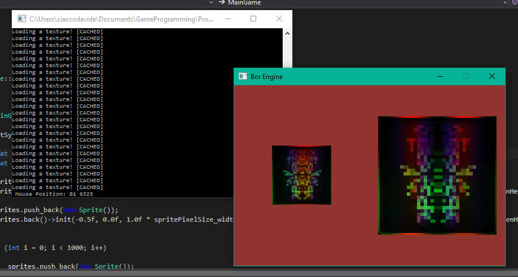Minimize the Bor Engine window
Screen dimensions: 518x277
pyautogui.click(x=440, y=76)
